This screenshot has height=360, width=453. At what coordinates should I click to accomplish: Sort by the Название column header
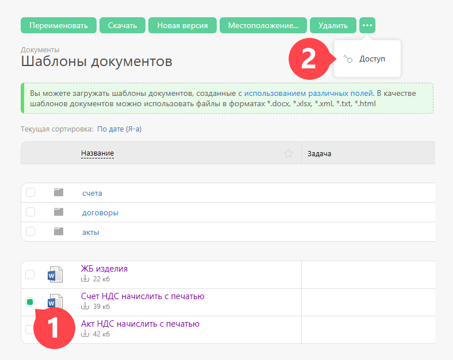tap(97, 153)
